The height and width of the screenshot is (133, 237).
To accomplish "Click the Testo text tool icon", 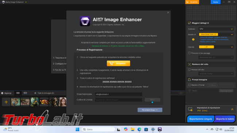I will pos(189,91).
